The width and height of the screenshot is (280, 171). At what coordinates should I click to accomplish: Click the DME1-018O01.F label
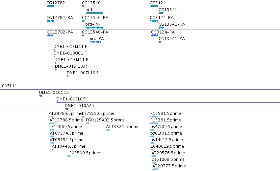[x=70, y=53]
